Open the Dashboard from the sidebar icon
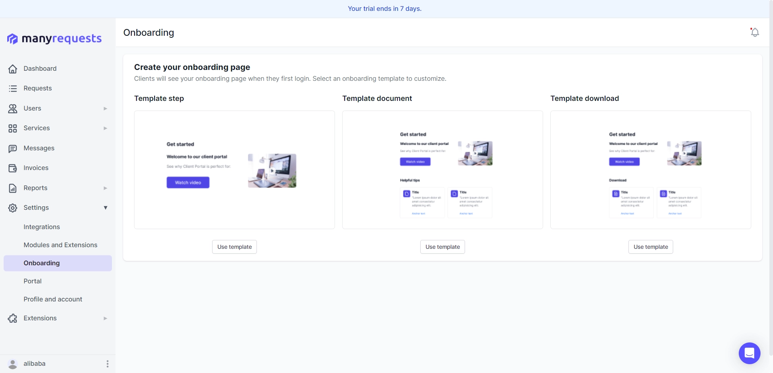 12,69
